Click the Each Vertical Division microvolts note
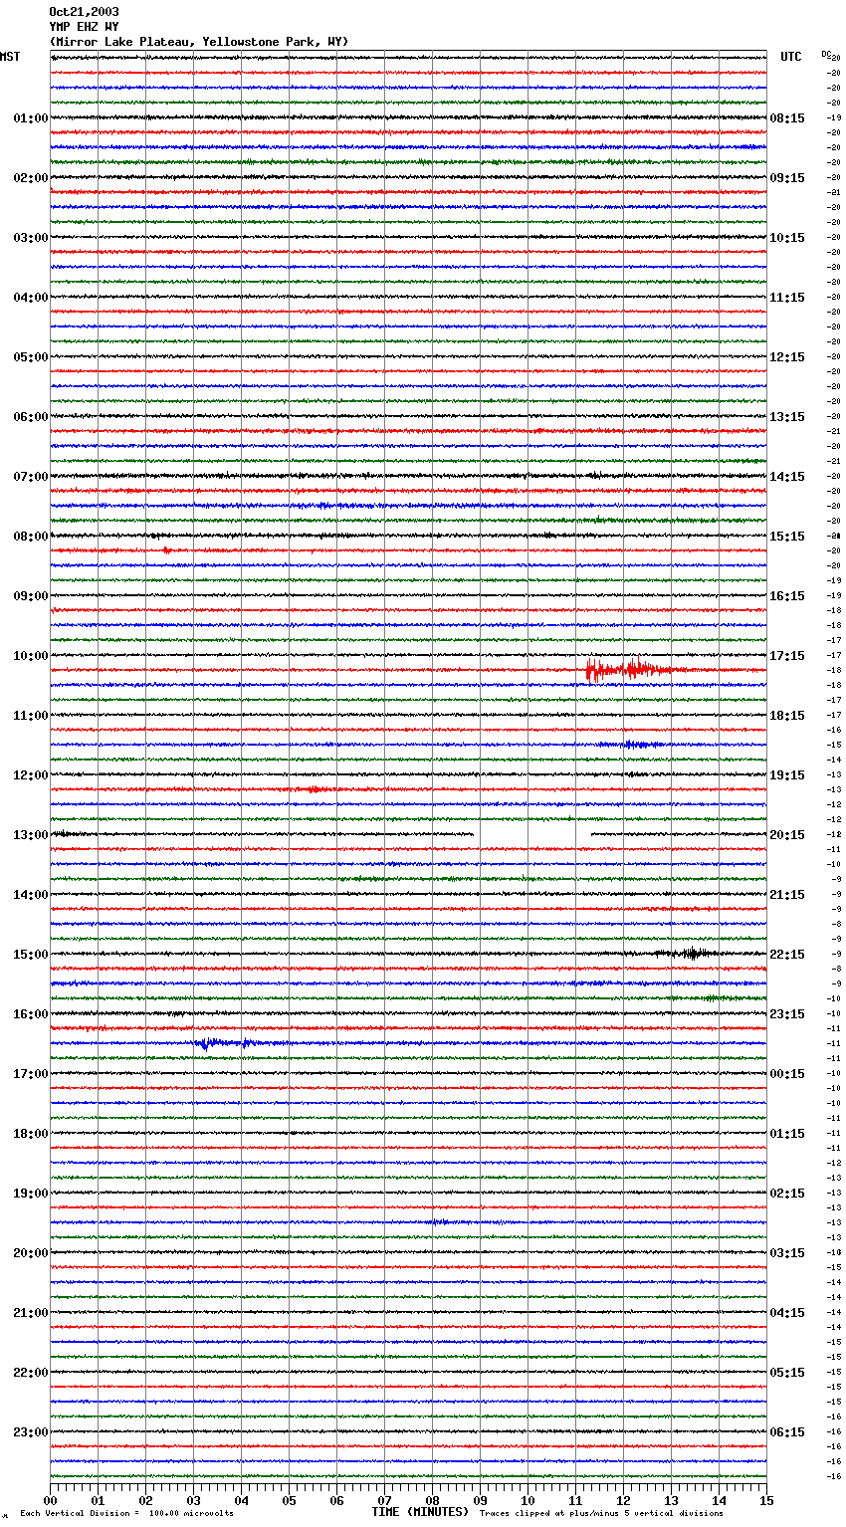 (126, 1514)
